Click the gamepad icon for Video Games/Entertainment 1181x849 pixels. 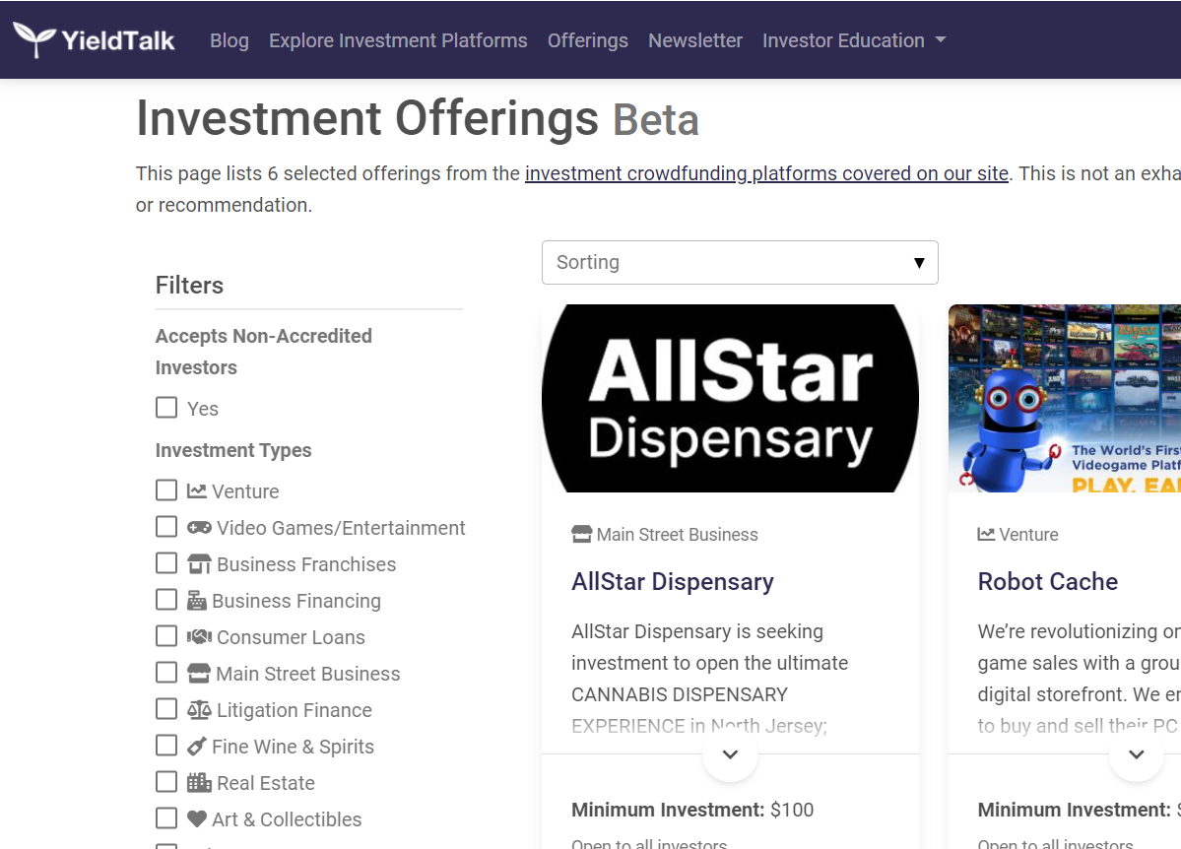[x=200, y=527]
